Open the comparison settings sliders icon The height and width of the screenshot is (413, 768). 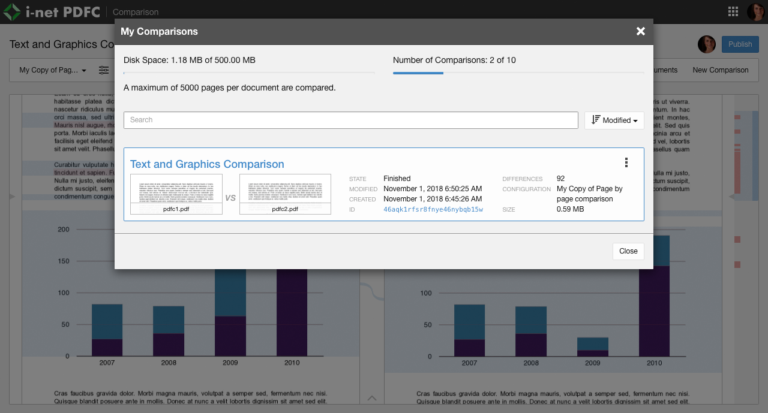(104, 70)
